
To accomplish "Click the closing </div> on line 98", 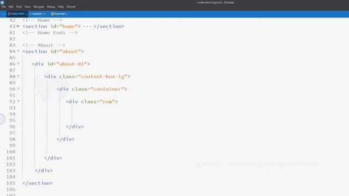I will click(x=65, y=139).
